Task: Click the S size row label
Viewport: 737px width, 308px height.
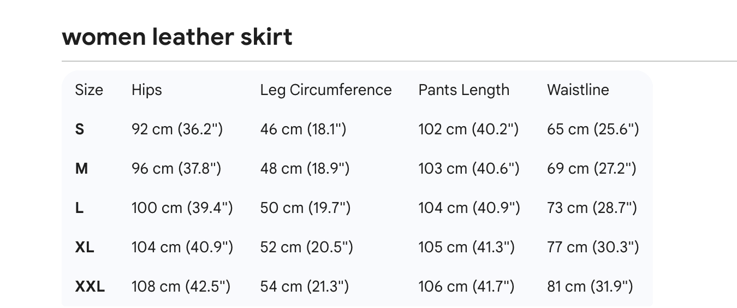Action: (80, 129)
